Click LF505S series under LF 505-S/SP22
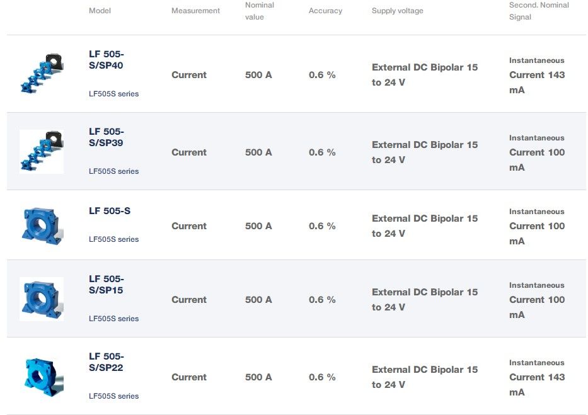Image resolution: width=588 pixels, height=415 pixels. coord(113,396)
